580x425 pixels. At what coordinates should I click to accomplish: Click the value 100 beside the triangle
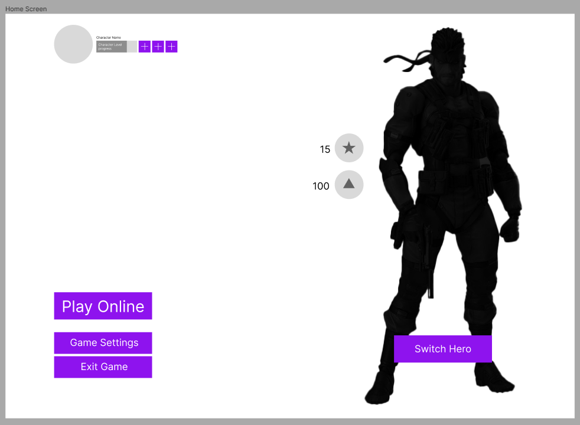tap(321, 186)
